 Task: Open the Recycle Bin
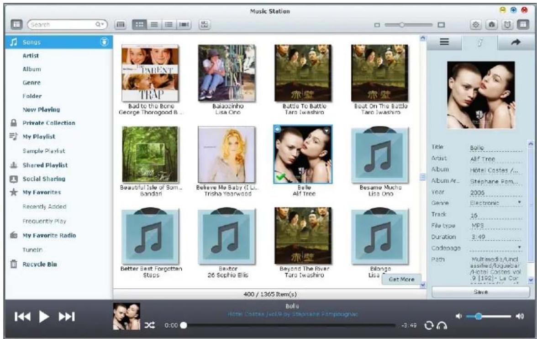[x=40, y=264]
